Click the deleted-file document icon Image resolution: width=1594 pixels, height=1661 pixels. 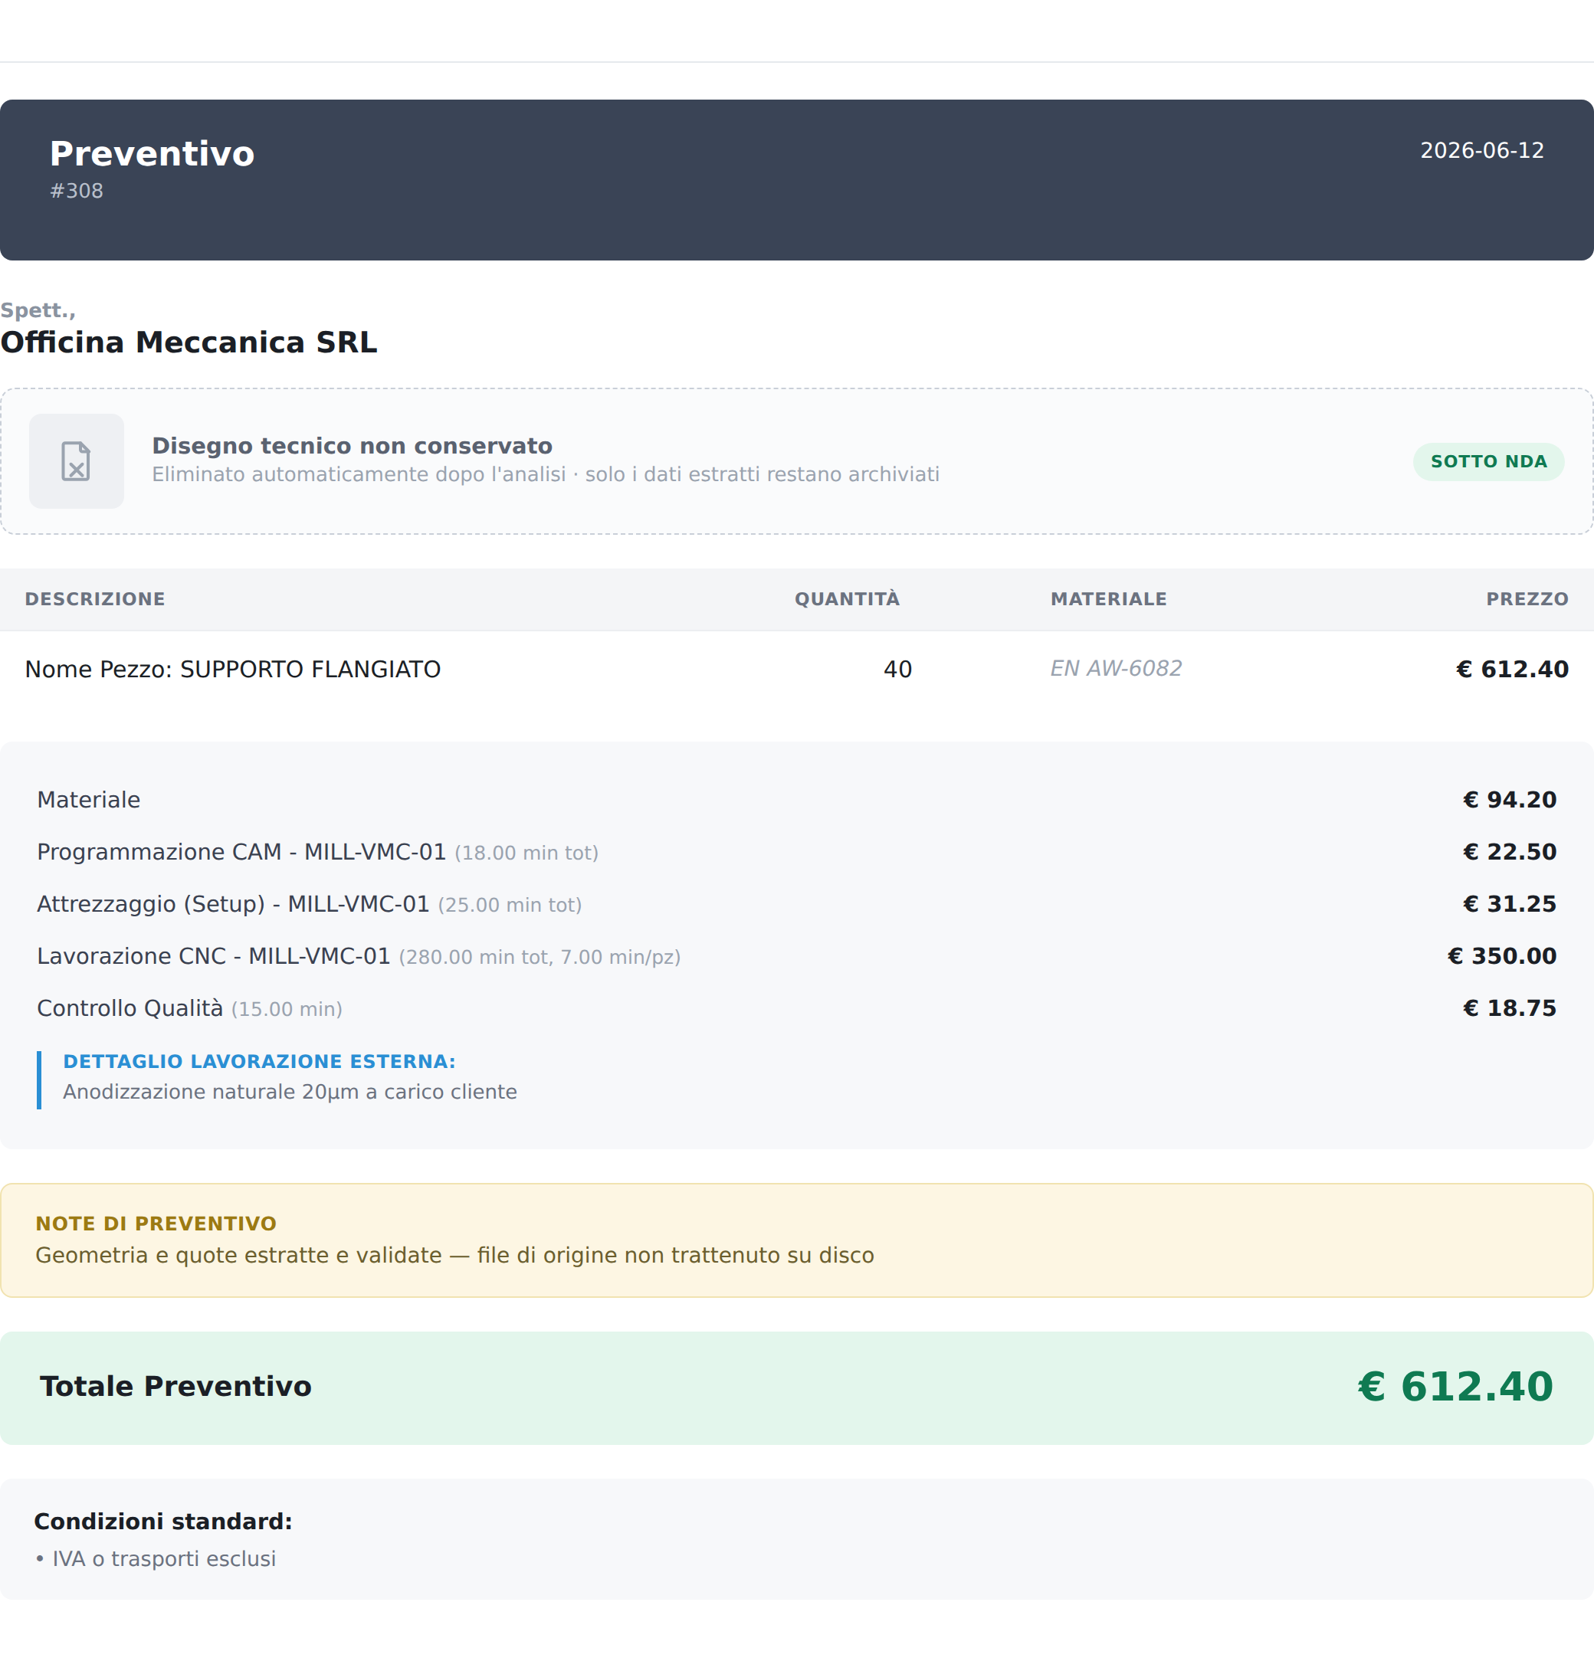point(77,461)
